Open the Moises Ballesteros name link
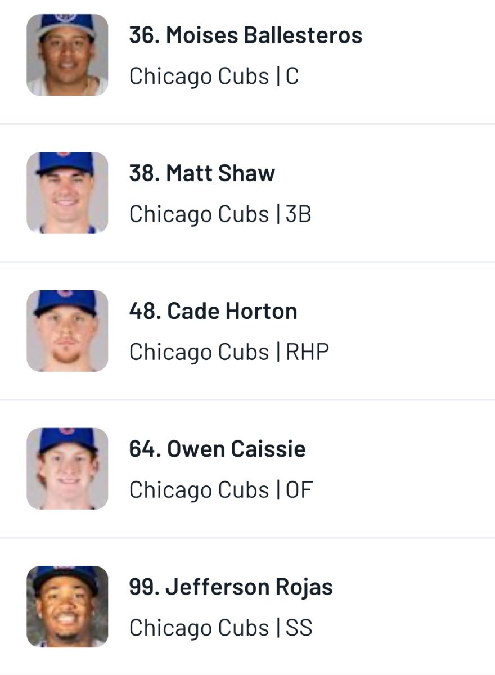 pos(245,35)
